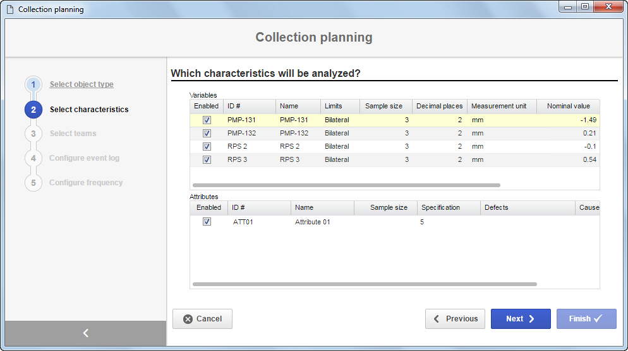Click the step 2 highlighted circle icon
The image size is (628, 351).
33,110
